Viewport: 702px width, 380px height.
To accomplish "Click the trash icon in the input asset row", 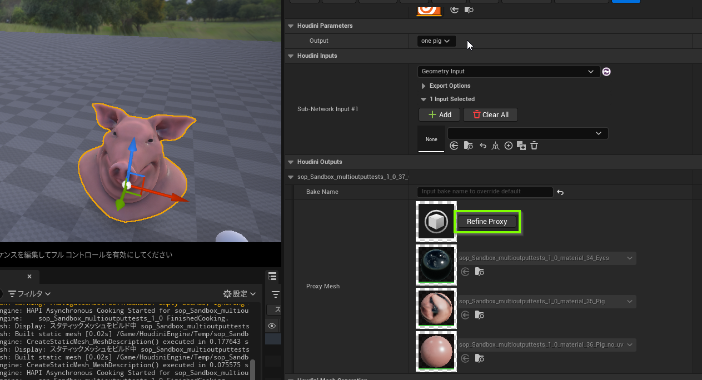I will pyautogui.click(x=534, y=146).
